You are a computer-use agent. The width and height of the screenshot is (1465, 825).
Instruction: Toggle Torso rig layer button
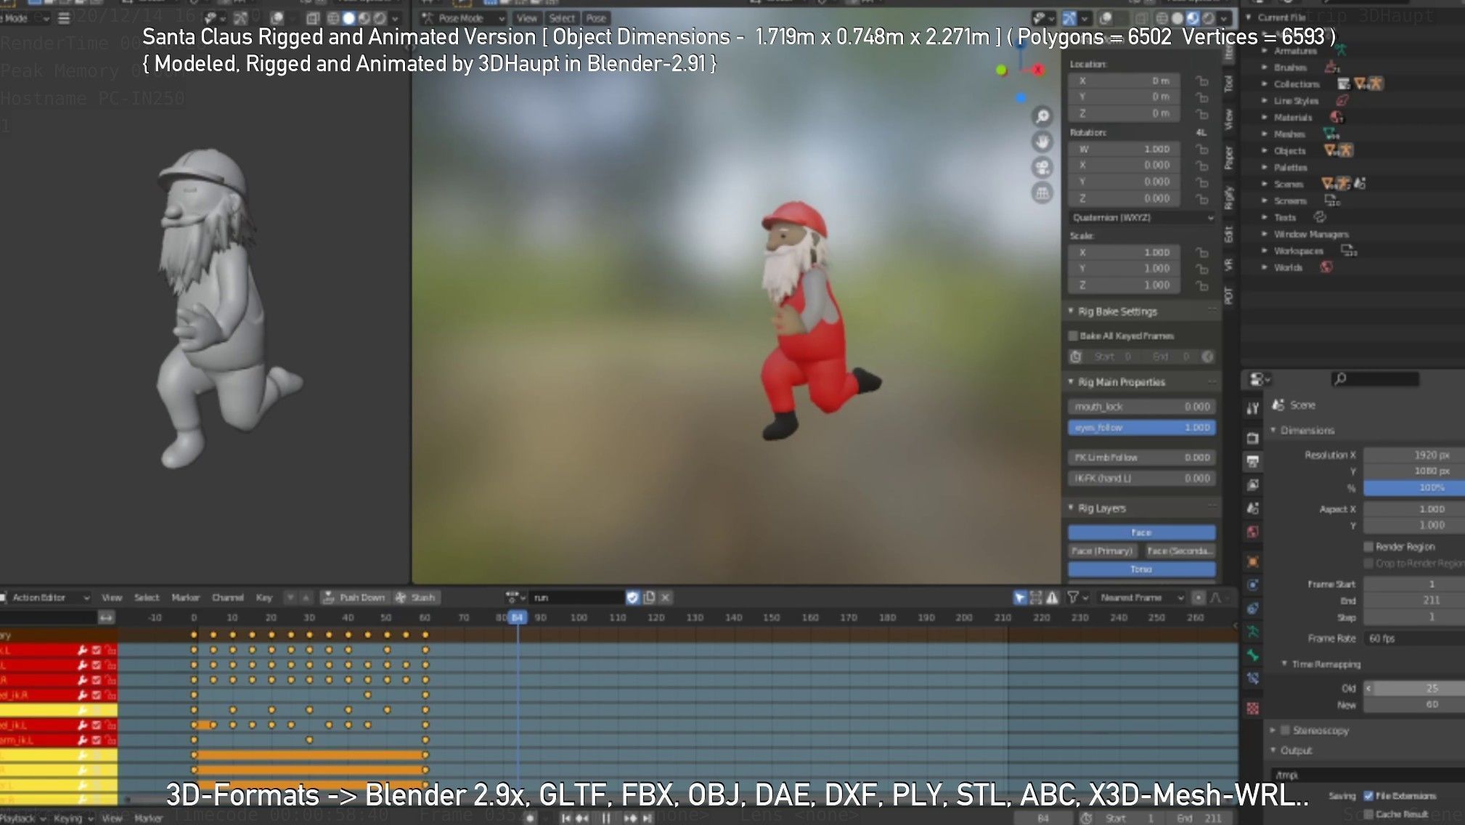point(1141,569)
